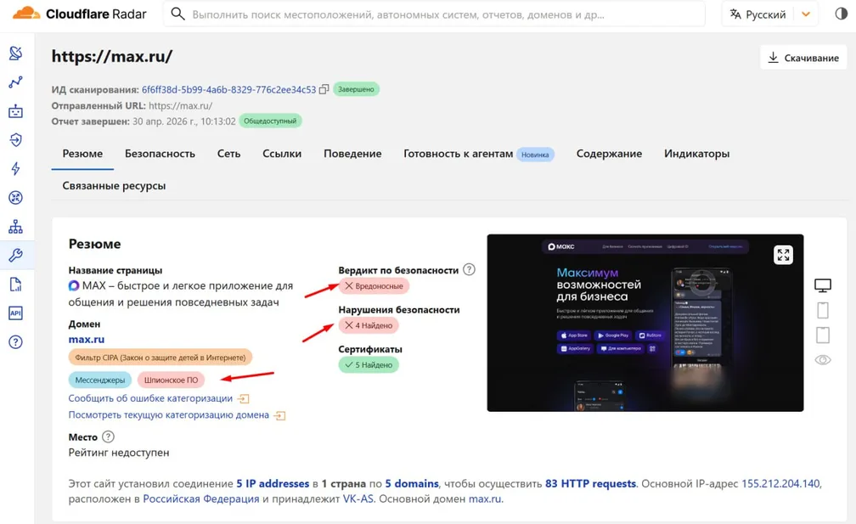
Task: Click the max.ru site screenshot thumbnail
Action: pyautogui.click(x=645, y=323)
